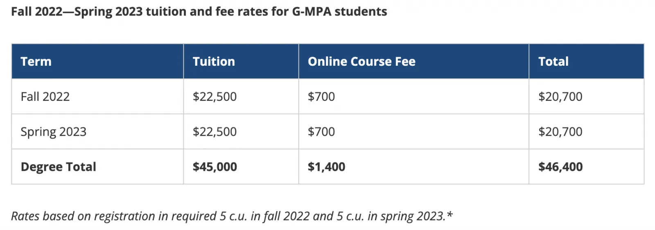Select the Fall 2022 total amount
This screenshot has width=655, height=230.
click(x=560, y=97)
